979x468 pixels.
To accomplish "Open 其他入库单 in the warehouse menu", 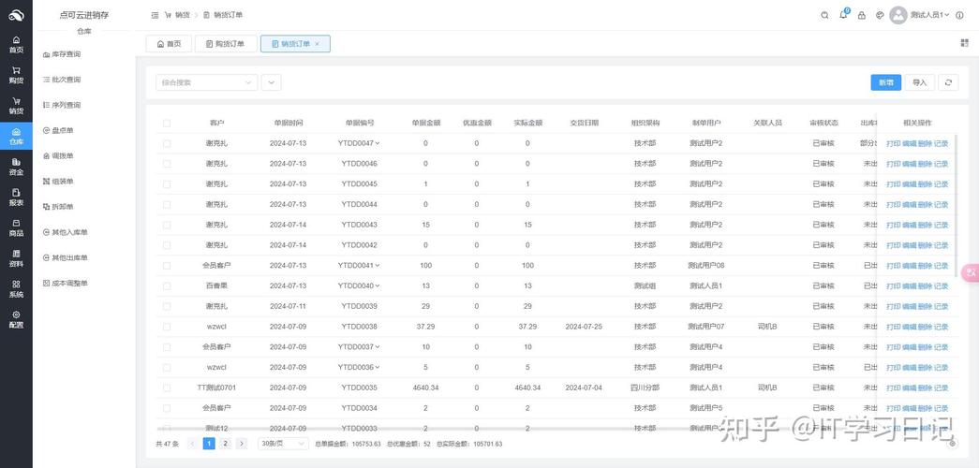I will pos(66,232).
